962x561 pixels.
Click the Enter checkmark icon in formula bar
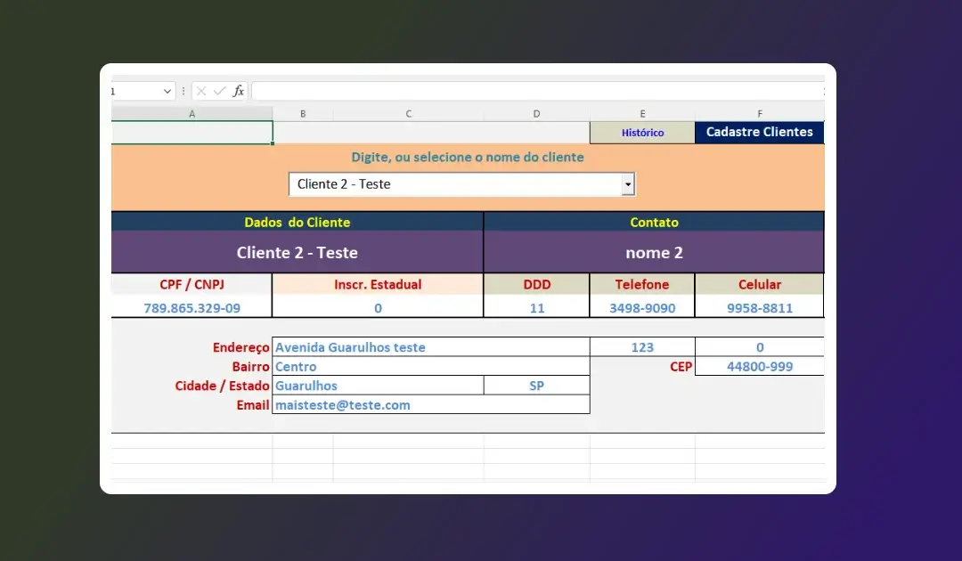click(219, 91)
